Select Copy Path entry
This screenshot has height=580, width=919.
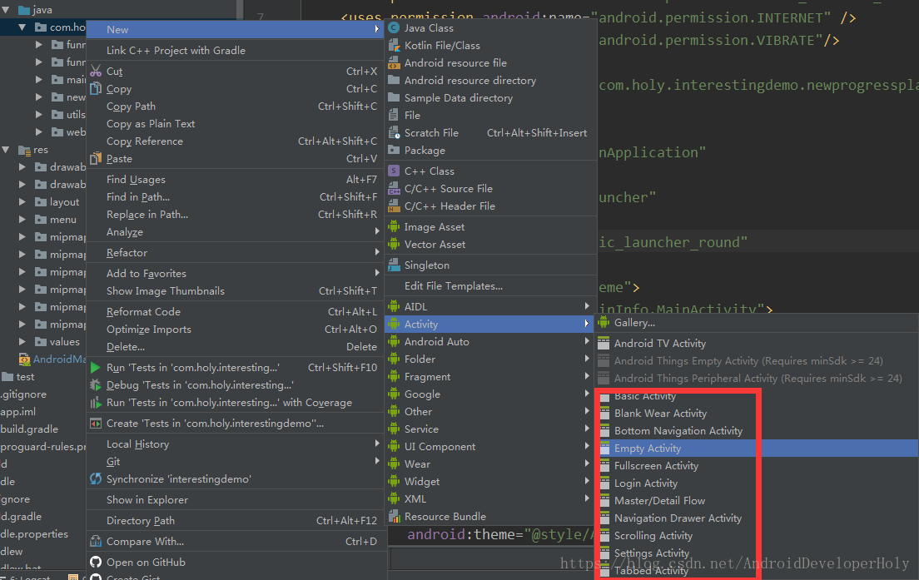(x=236, y=107)
